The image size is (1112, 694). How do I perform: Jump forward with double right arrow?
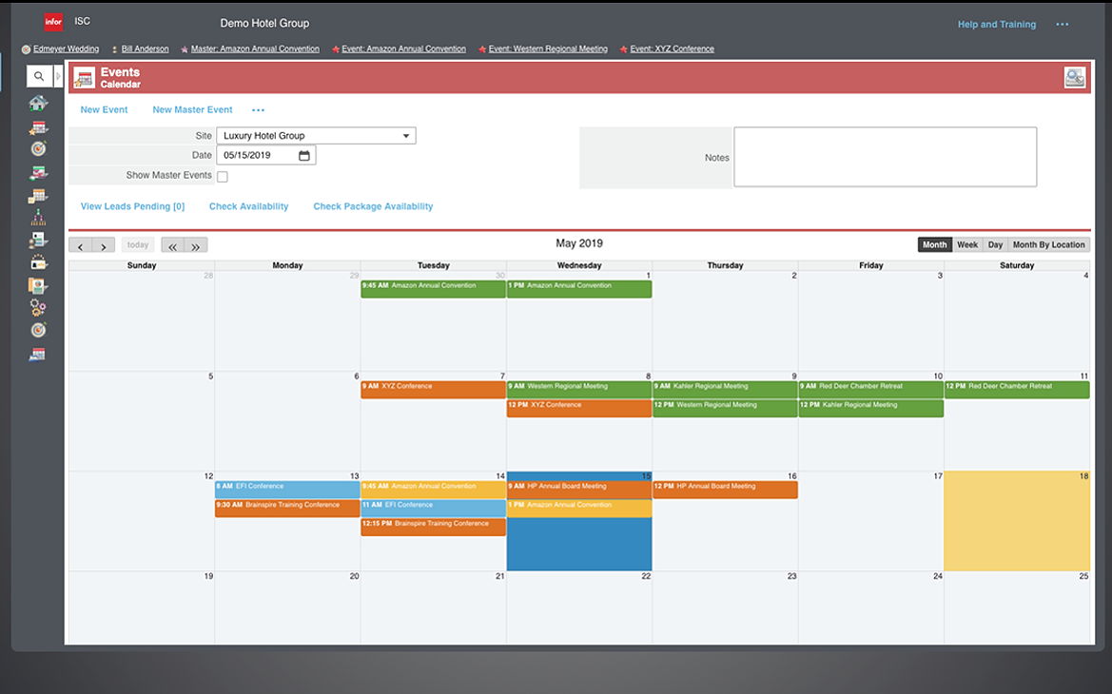click(196, 245)
